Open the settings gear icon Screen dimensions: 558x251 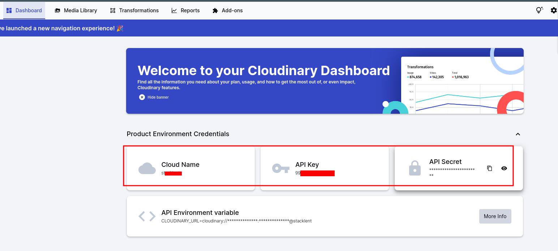[554, 10]
